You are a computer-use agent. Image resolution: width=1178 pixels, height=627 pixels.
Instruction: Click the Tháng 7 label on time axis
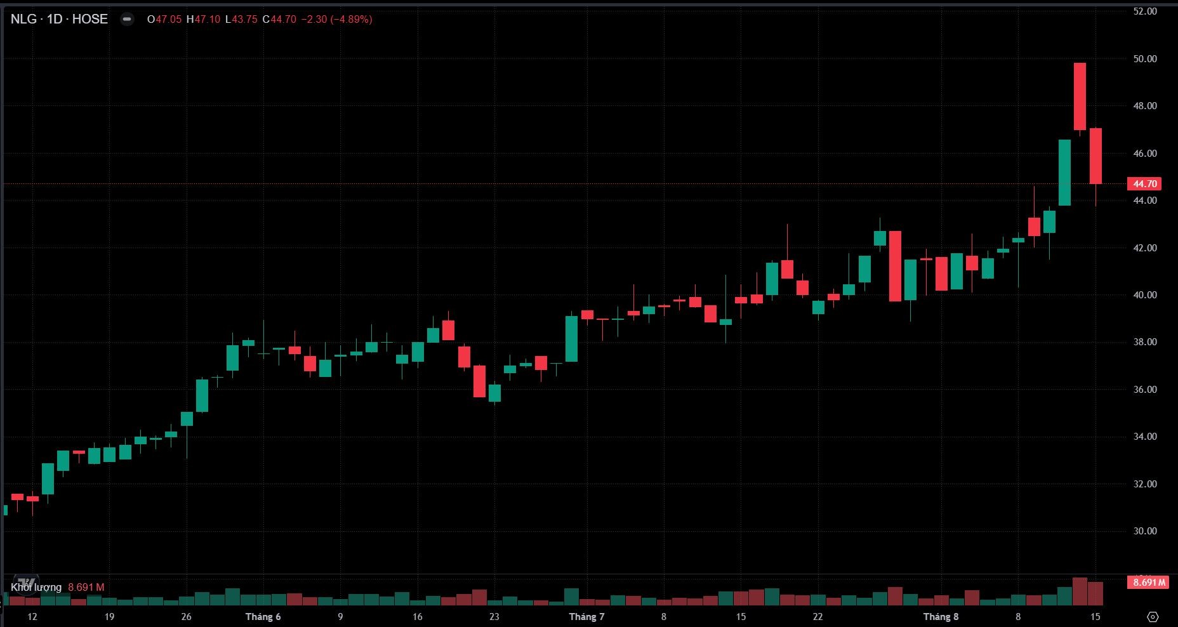[x=586, y=617]
